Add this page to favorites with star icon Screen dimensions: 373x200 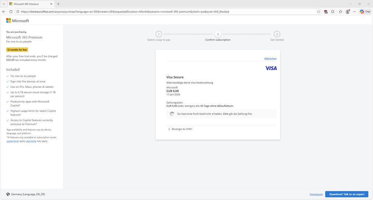tap(319, 11)
